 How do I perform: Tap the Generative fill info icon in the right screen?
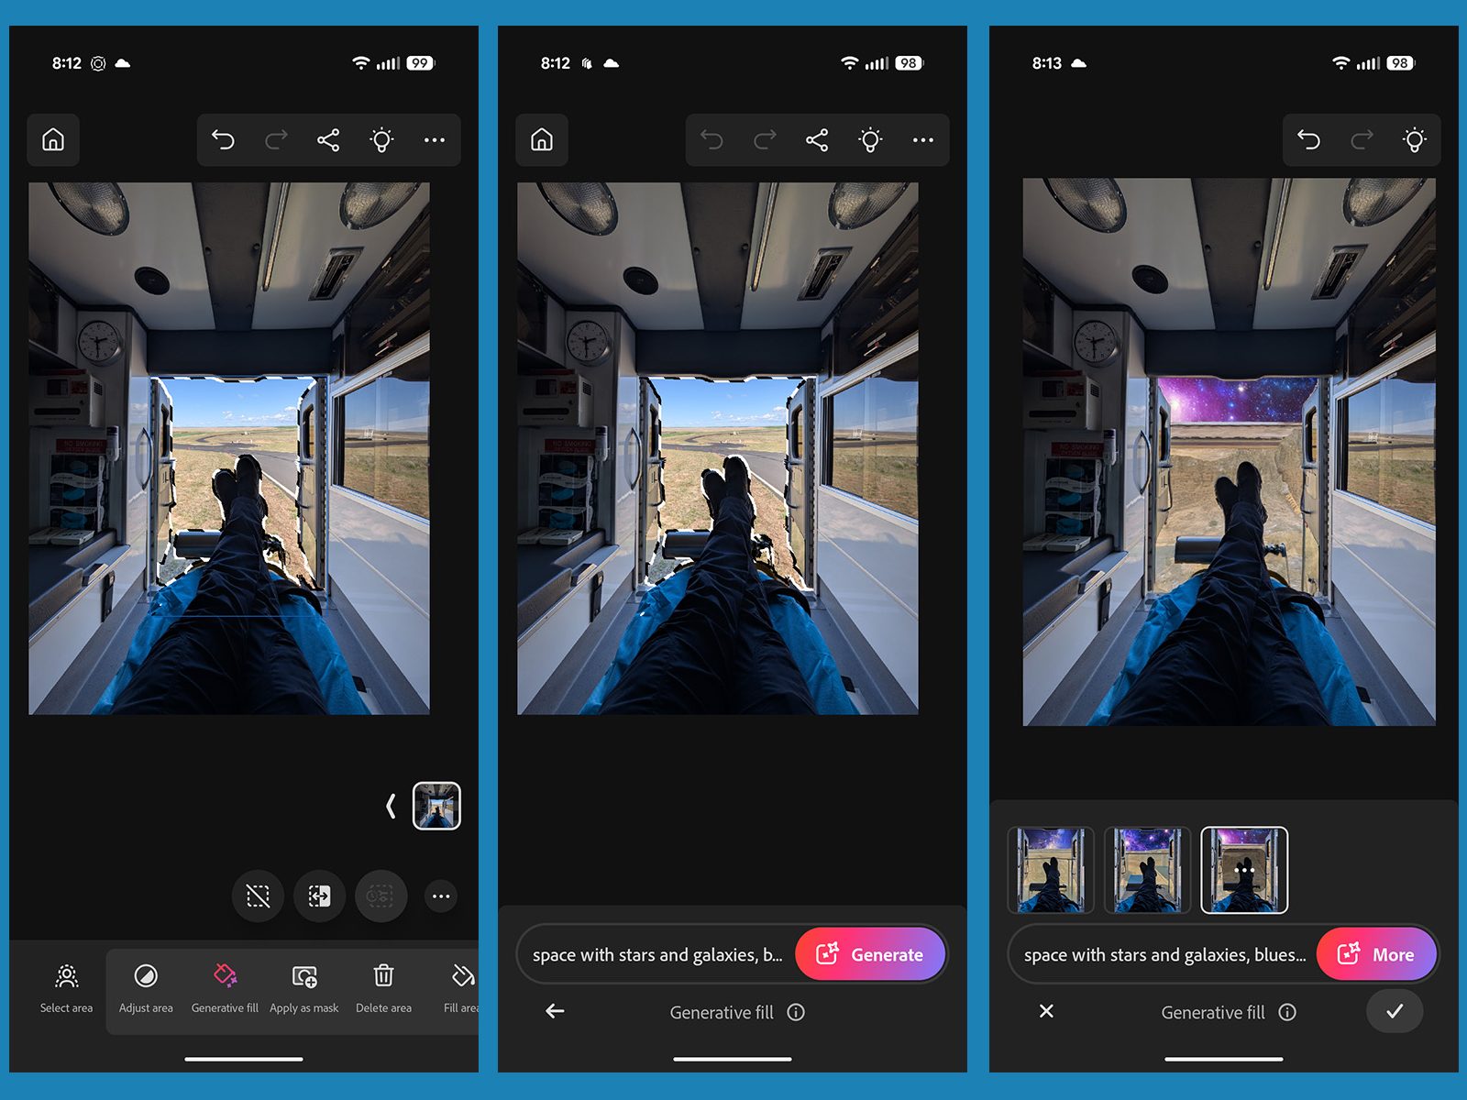(1287, 1012)
